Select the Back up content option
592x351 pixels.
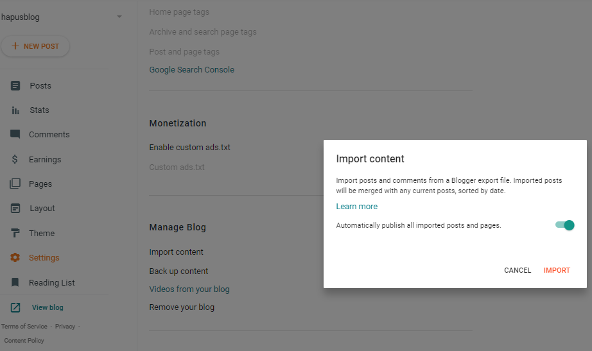tap(178, 271)
